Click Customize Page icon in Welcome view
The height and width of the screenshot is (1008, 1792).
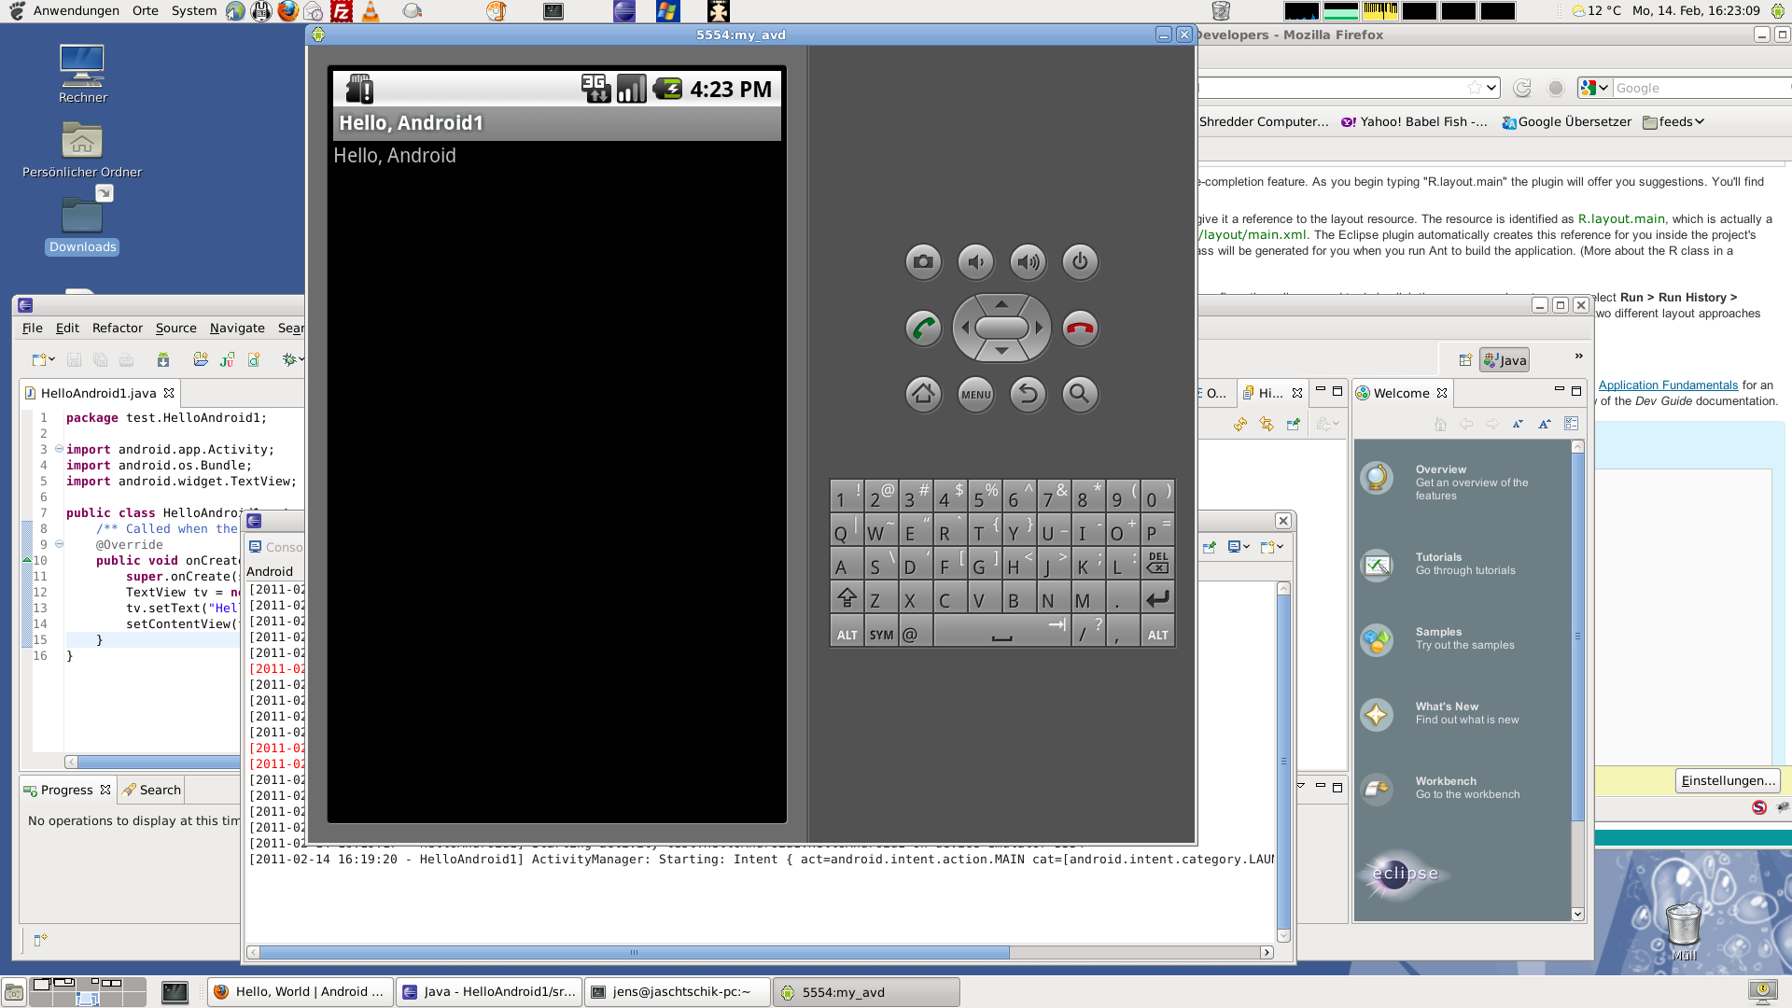click(1571, 424)
